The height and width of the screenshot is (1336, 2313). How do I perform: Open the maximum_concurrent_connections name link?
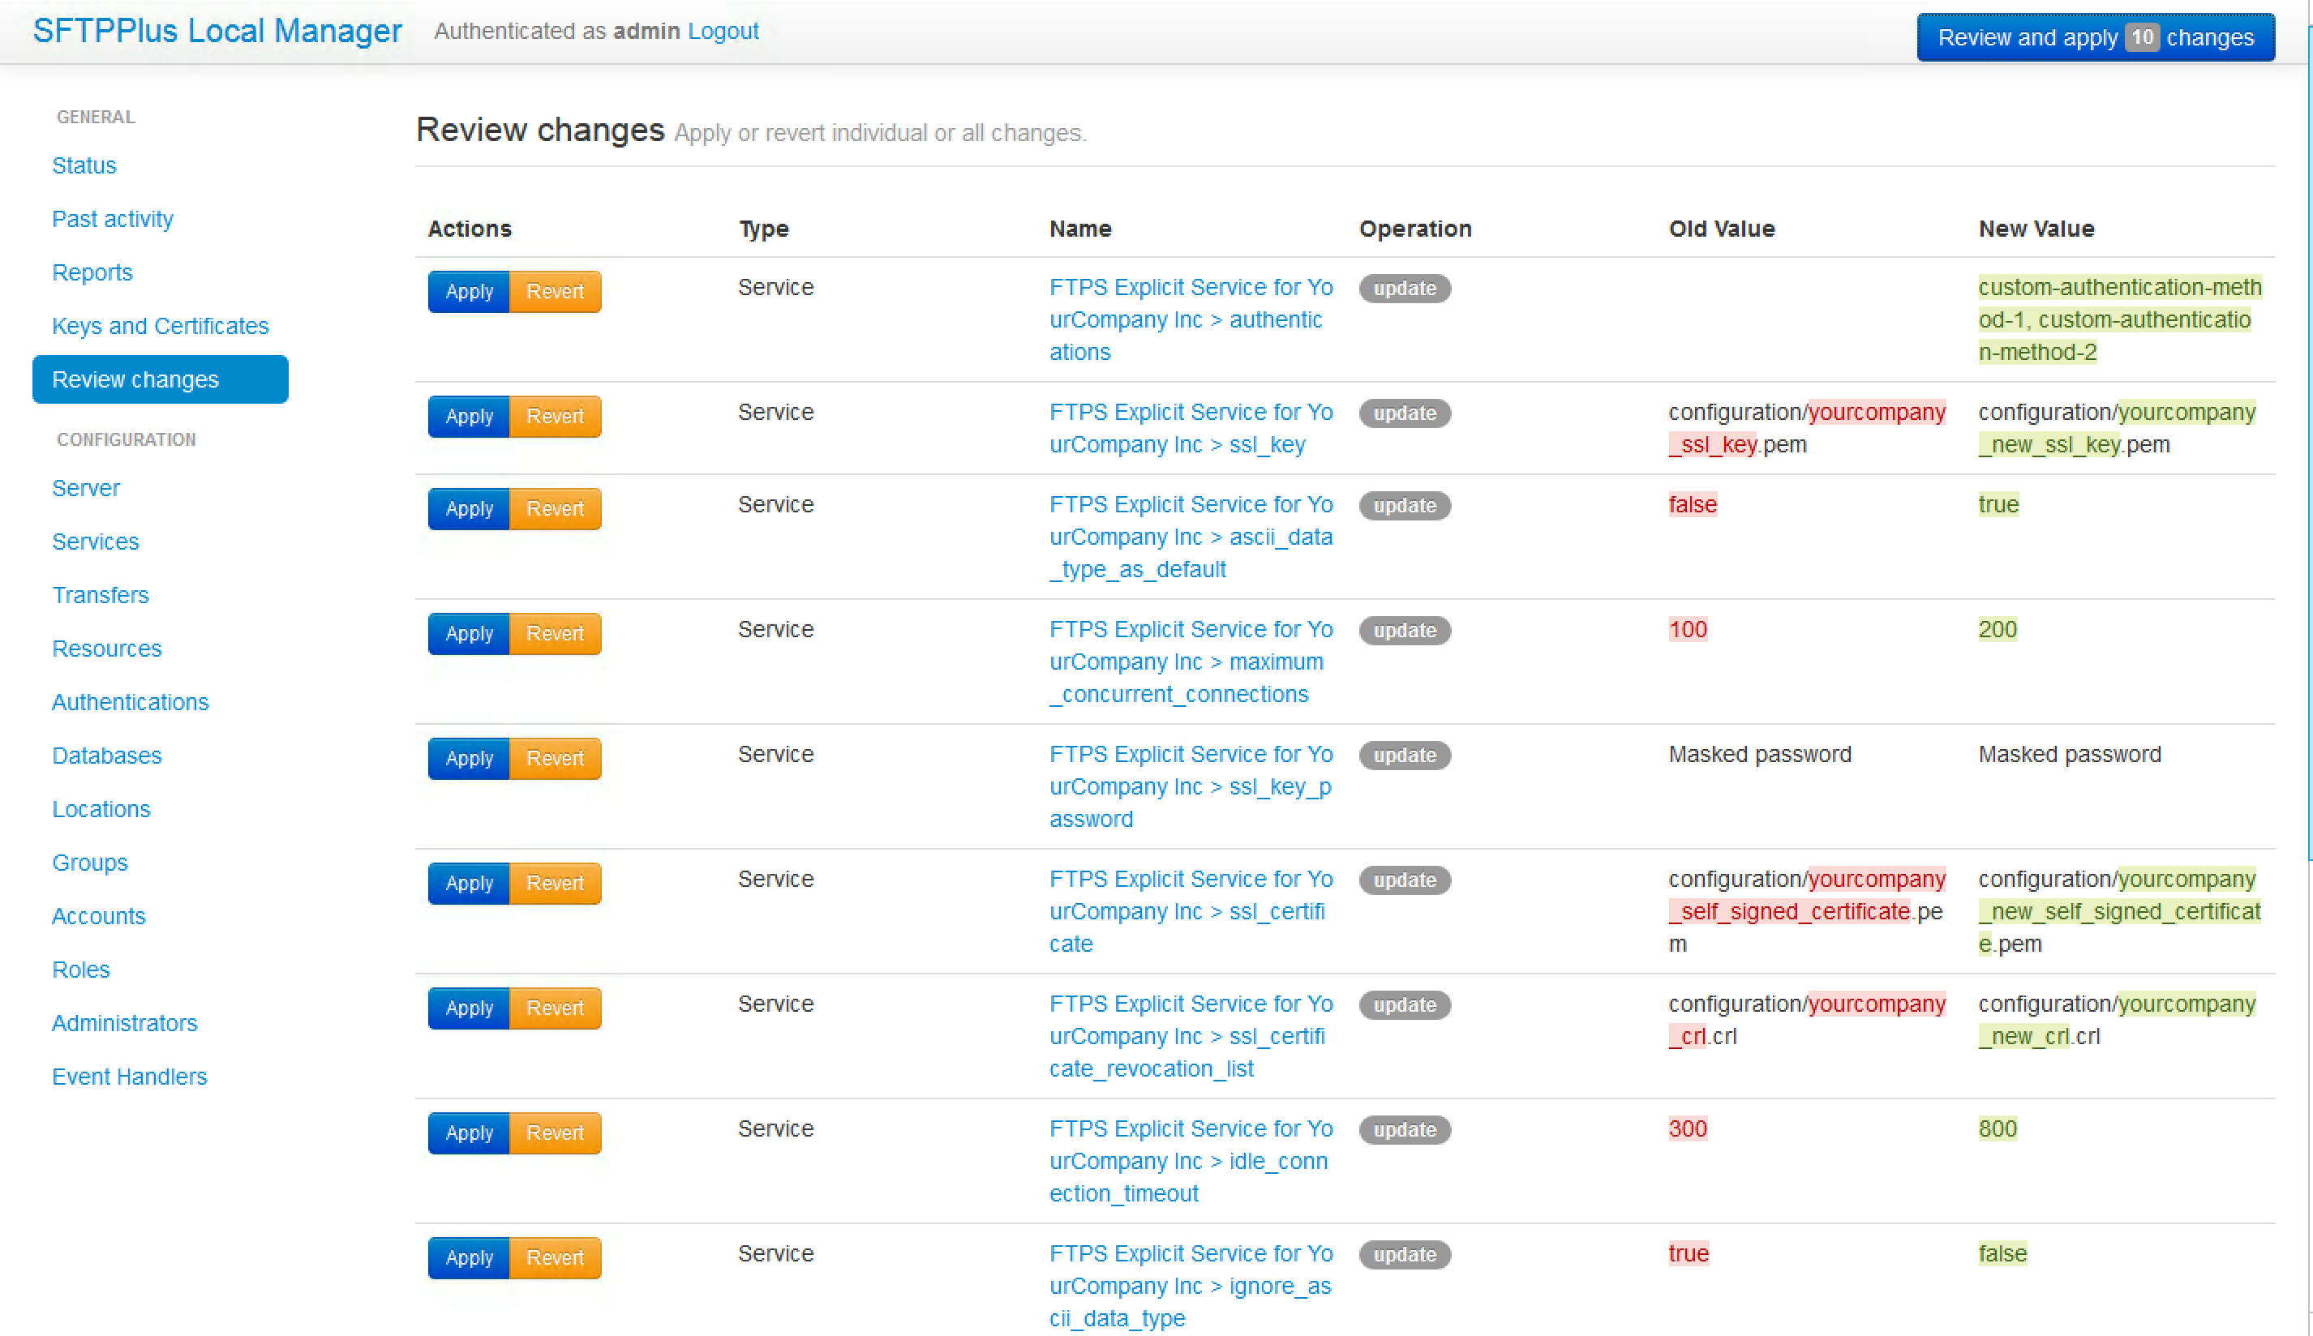tap(1190, 662)
